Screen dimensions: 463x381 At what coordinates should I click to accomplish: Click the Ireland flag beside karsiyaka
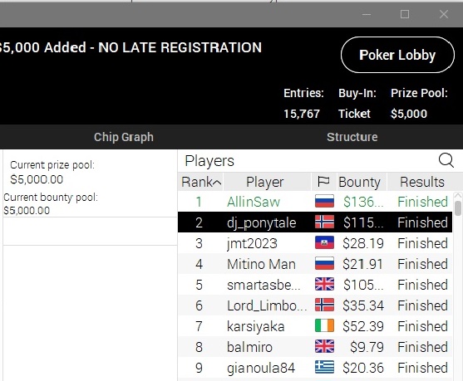pos(324,326)
